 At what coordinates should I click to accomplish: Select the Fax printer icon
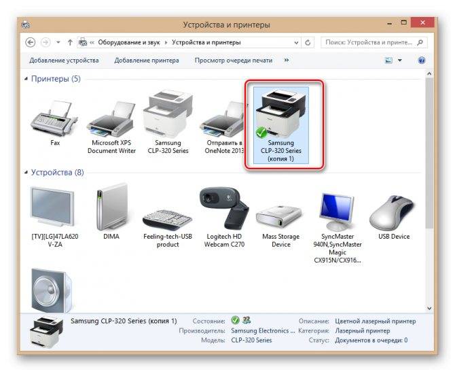(54, 119)
